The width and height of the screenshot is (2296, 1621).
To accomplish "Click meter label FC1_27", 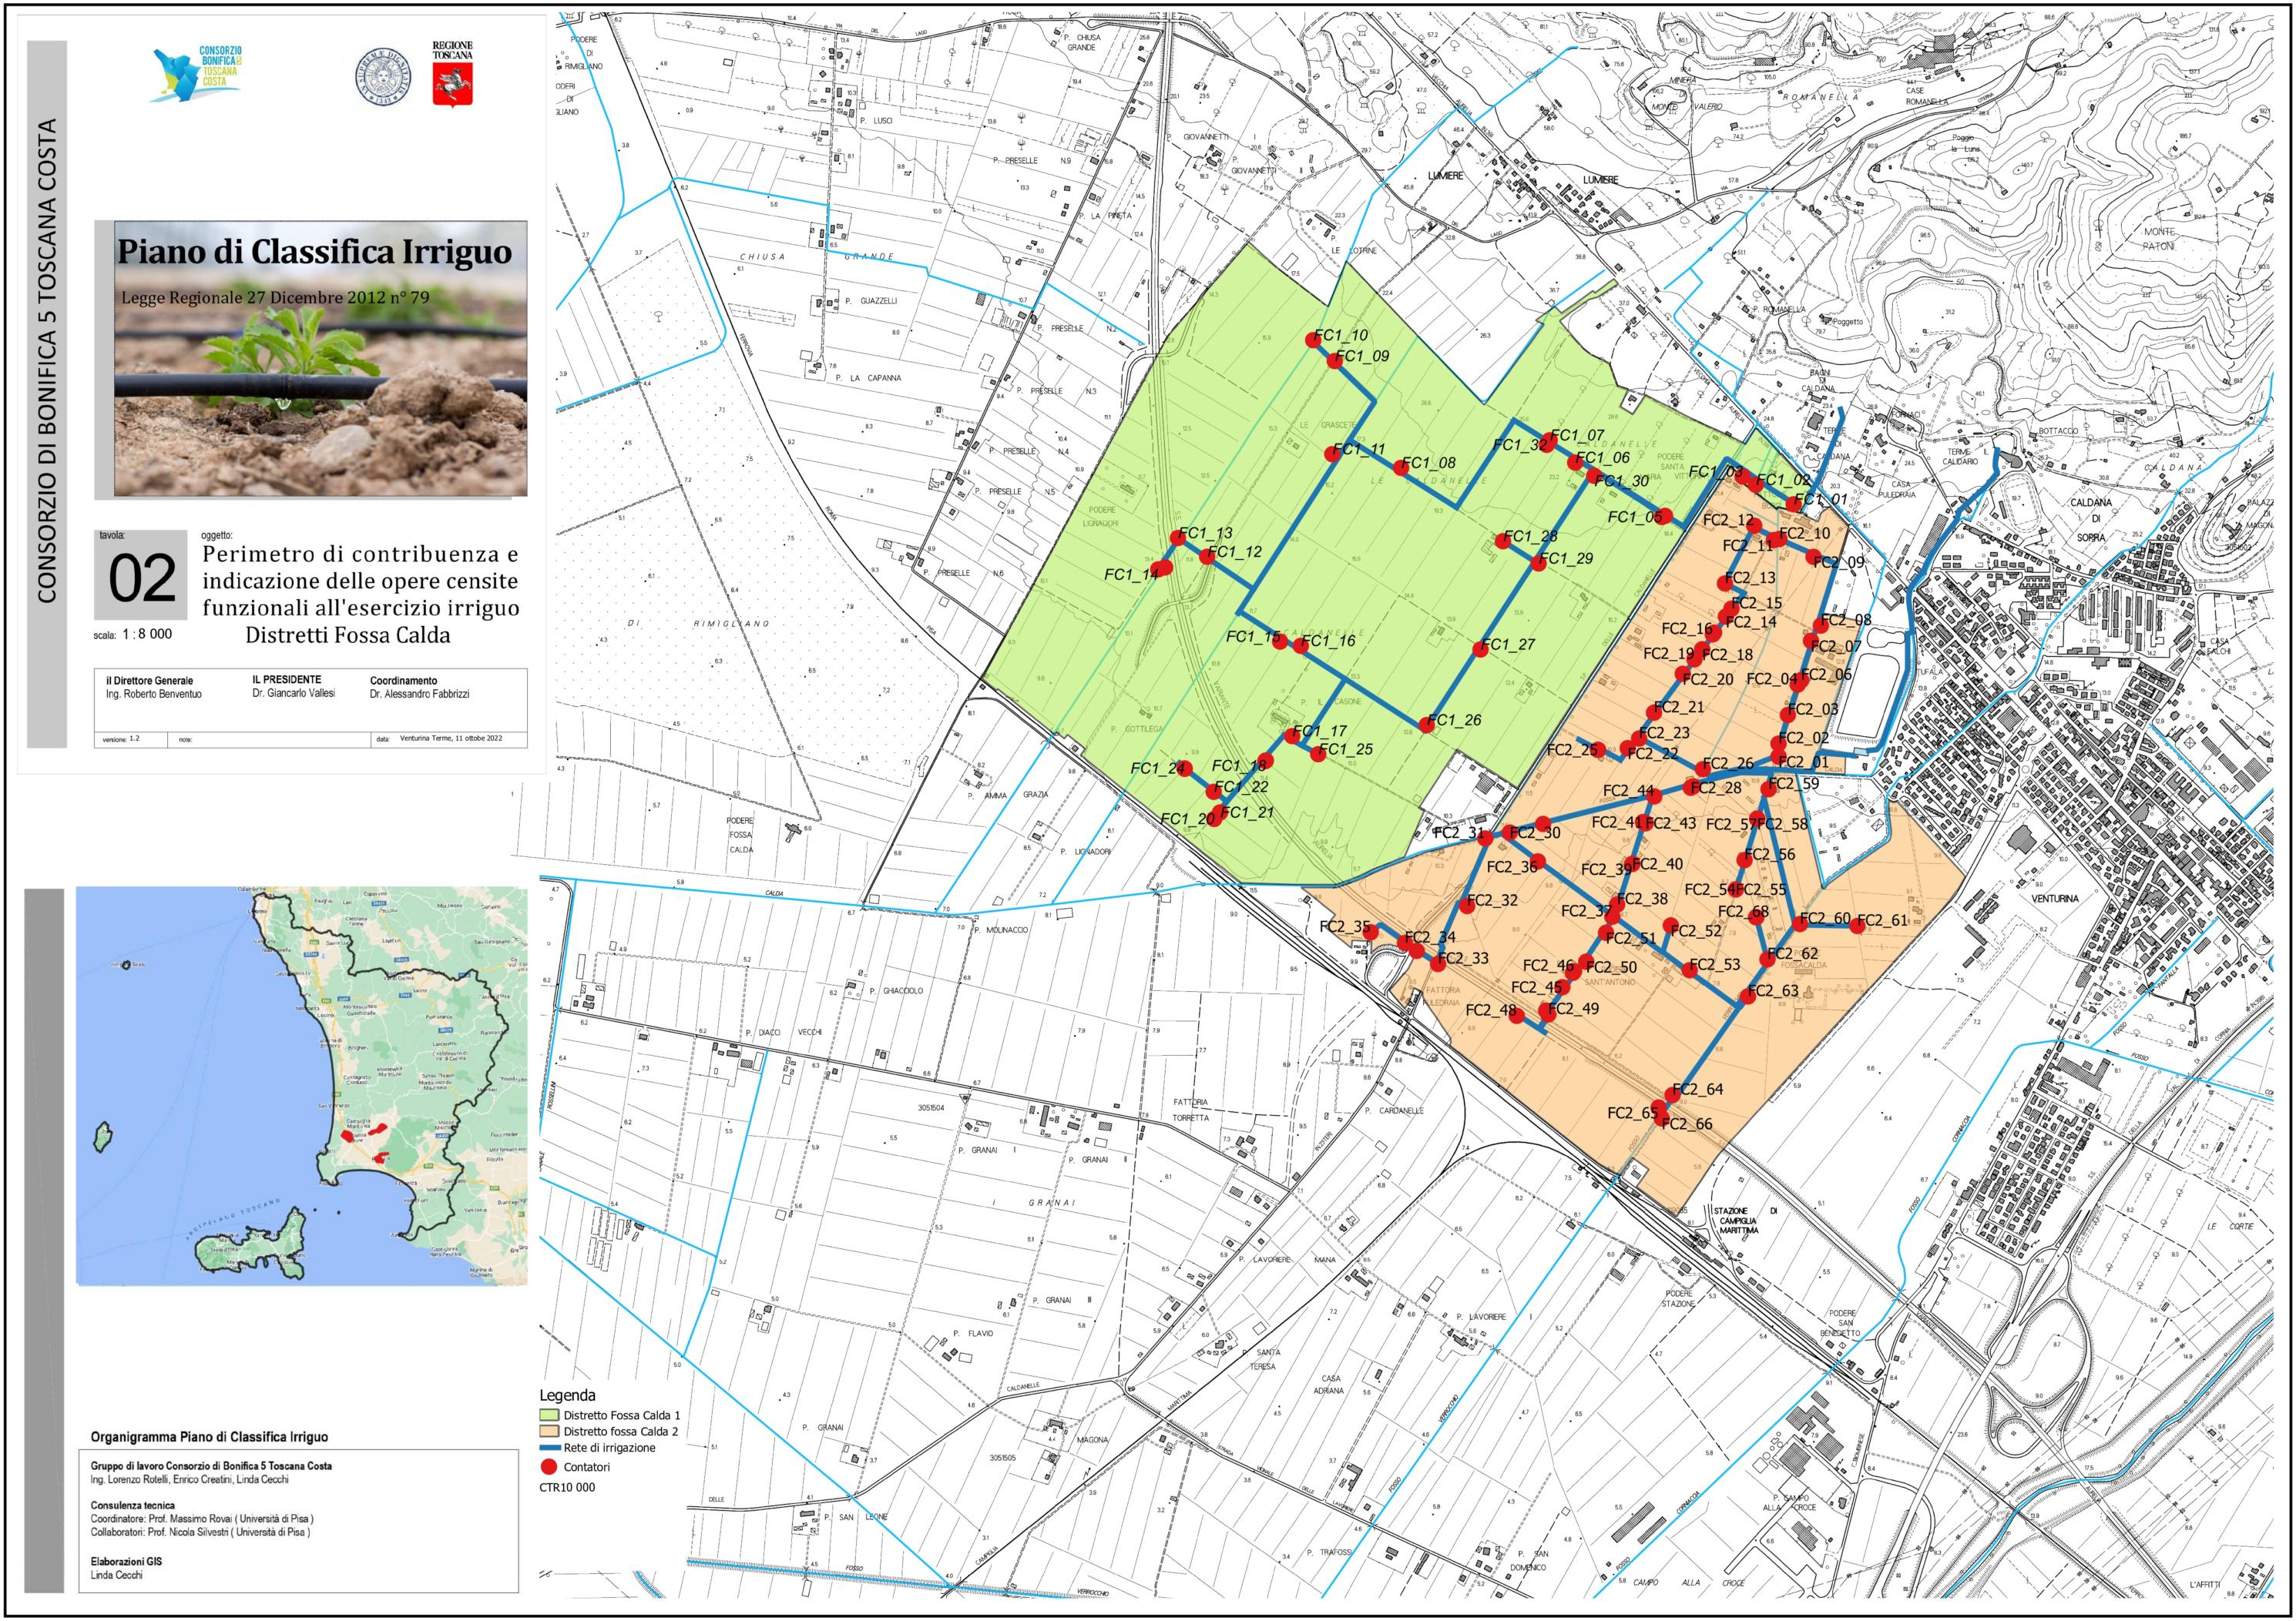I will [1508, 645].
